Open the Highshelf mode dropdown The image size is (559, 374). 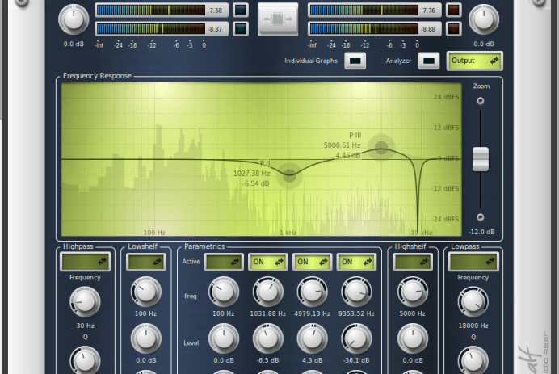coord(413,262)
